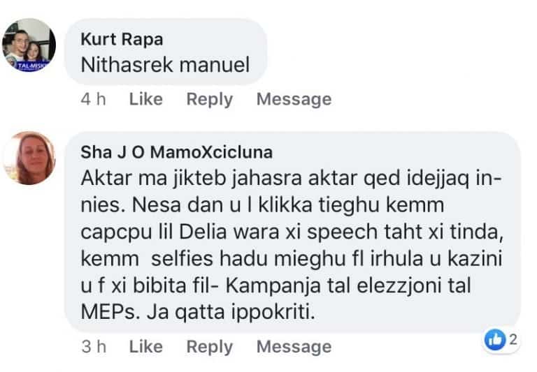Click the 4 h timestamp
This screenshot has width=537, height=372.
[94, 99]
